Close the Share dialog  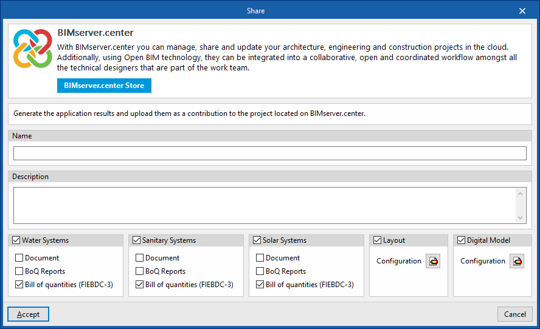(522, 11)
